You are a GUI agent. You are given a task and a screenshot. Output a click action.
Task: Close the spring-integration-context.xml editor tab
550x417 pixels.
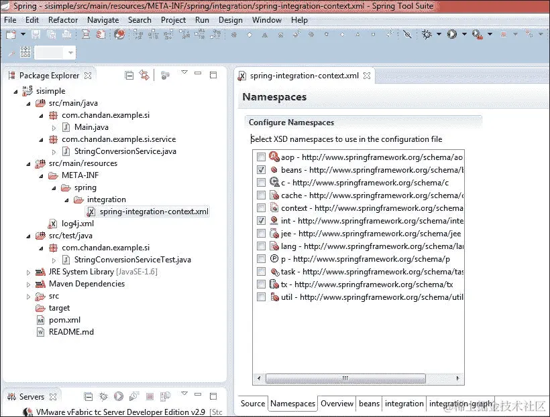[366, 76]
